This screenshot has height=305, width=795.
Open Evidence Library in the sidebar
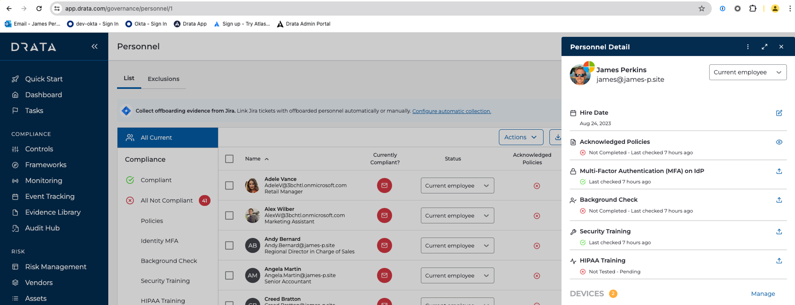(52, 212)
